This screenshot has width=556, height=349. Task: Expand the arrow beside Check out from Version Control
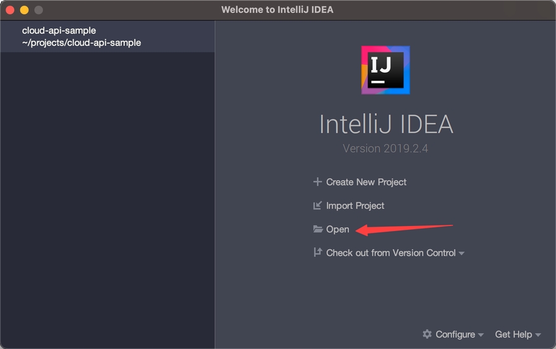(x=461, y=253)
